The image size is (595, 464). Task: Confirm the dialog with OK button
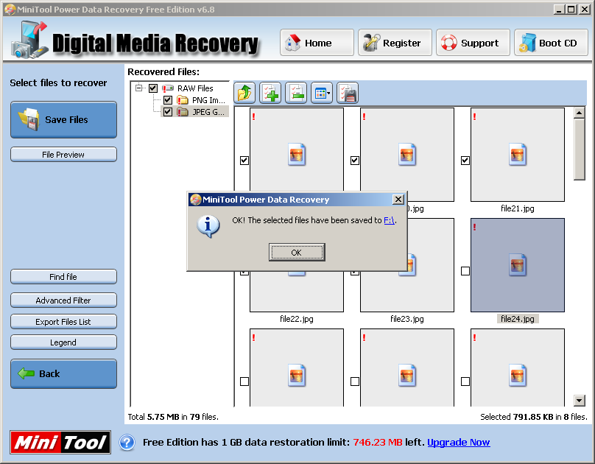(x=297, y=253)
